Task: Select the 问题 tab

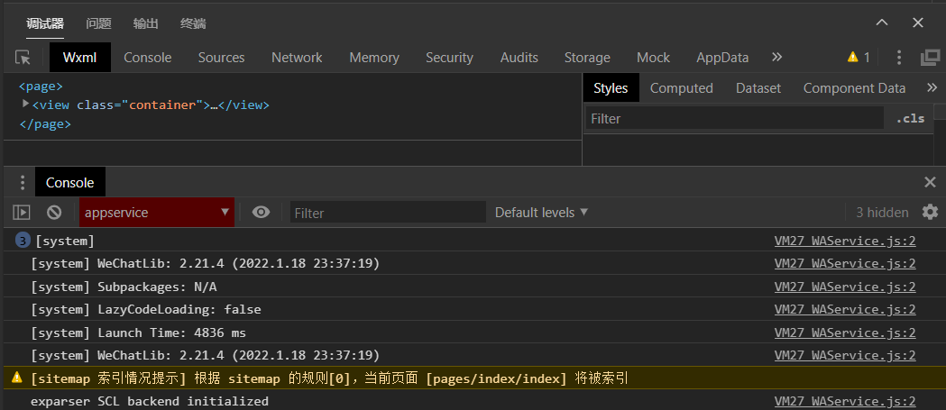Action: (98, 23)
